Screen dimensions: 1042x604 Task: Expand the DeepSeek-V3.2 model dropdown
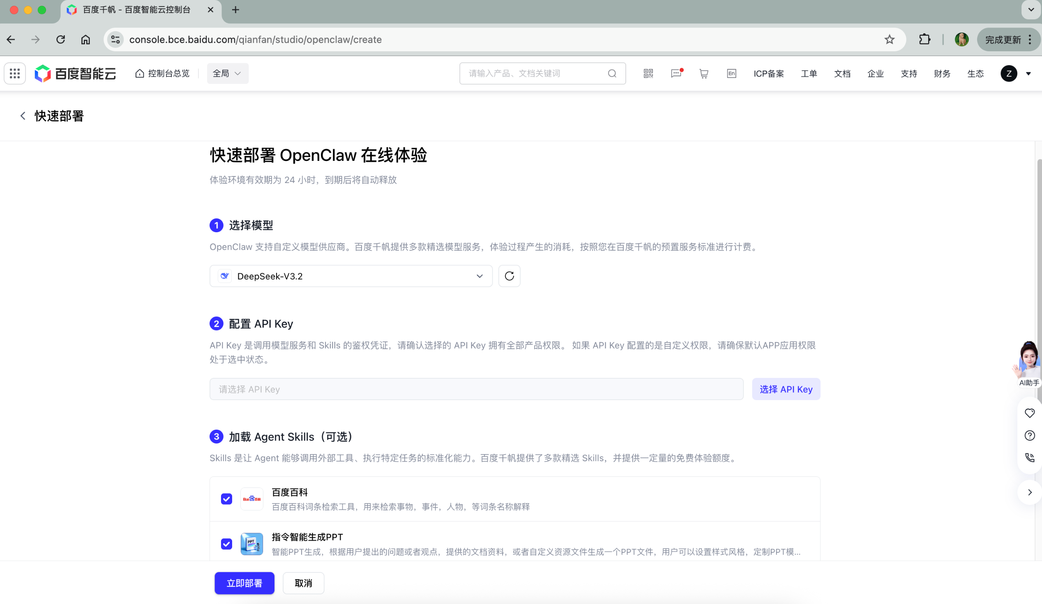[350, 276]
